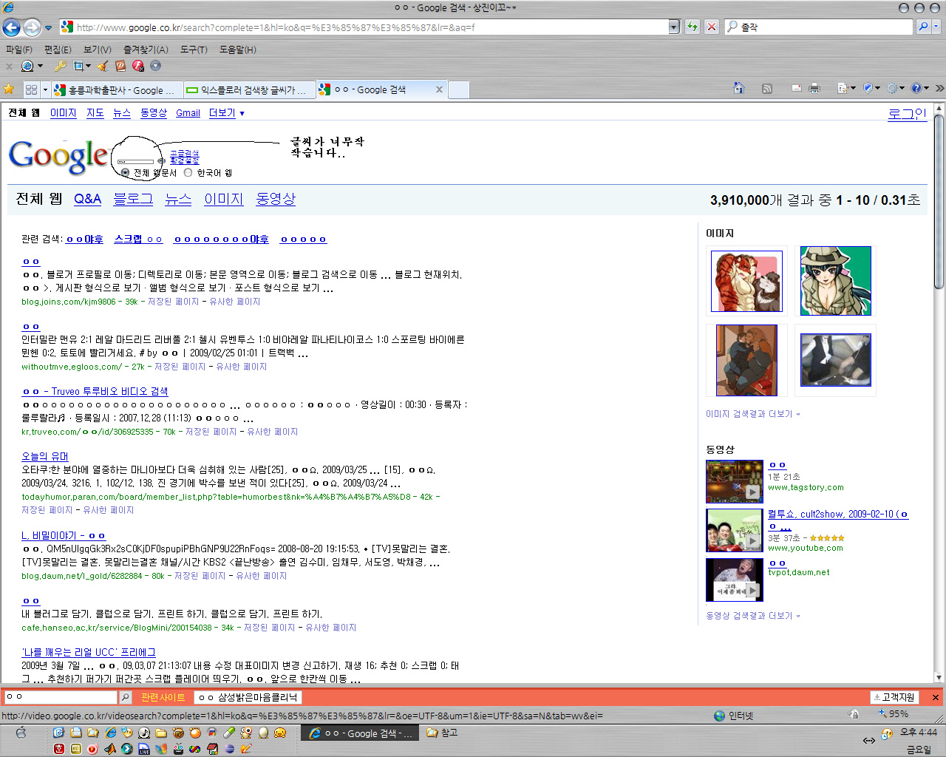Click the browser Forward arrow button
Screen dimensions: 946x757
coord(32,27)
